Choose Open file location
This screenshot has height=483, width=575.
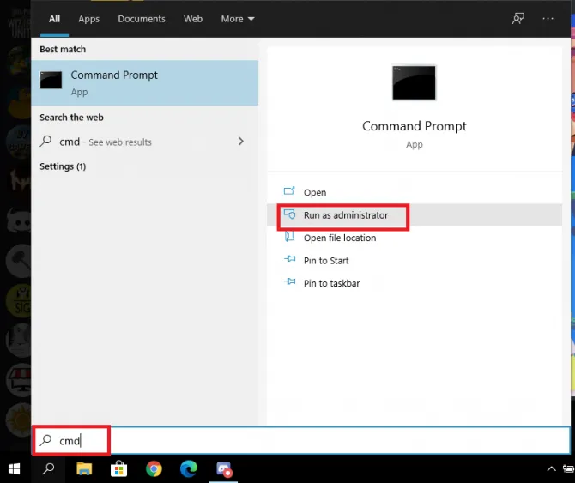click(339, 238)
